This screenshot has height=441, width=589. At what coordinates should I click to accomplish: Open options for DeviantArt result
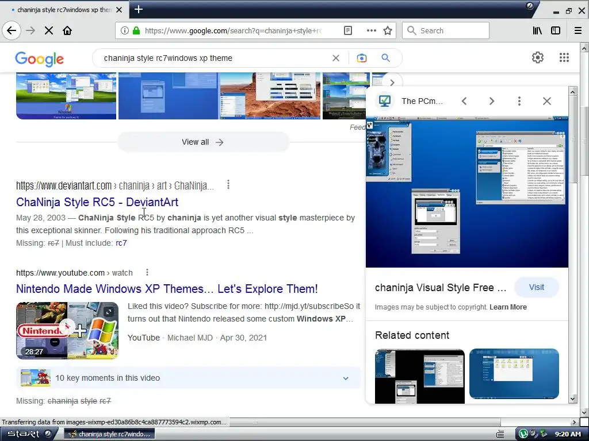tap(228, 184)
